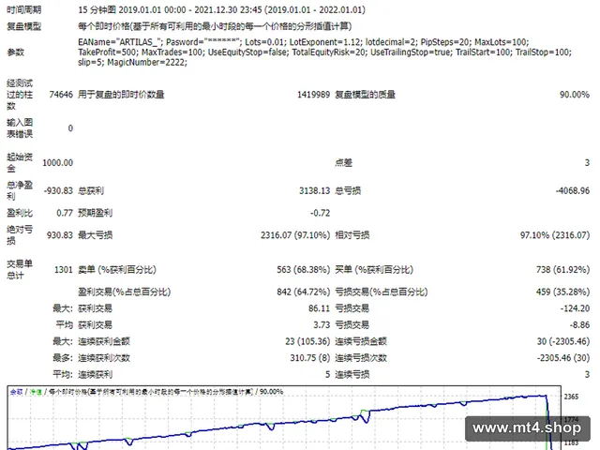
Task: Click the 盈利交易(%占总百分比) label
Action: pyautogui.click(x=125, y=292)
